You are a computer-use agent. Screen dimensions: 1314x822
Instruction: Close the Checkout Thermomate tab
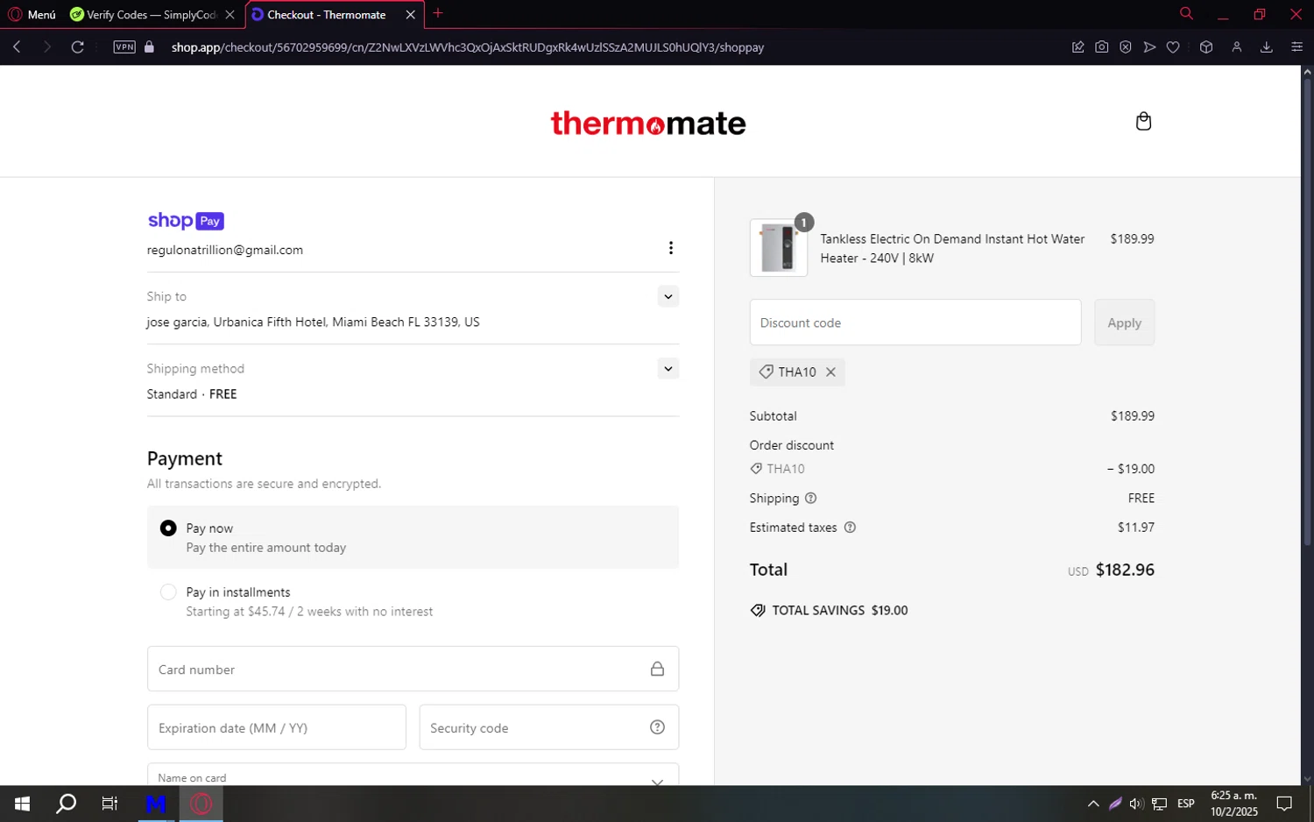410,15
